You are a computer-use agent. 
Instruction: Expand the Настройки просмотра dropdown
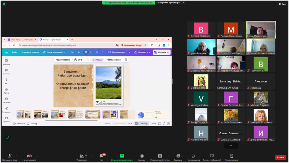coord(171,3)
